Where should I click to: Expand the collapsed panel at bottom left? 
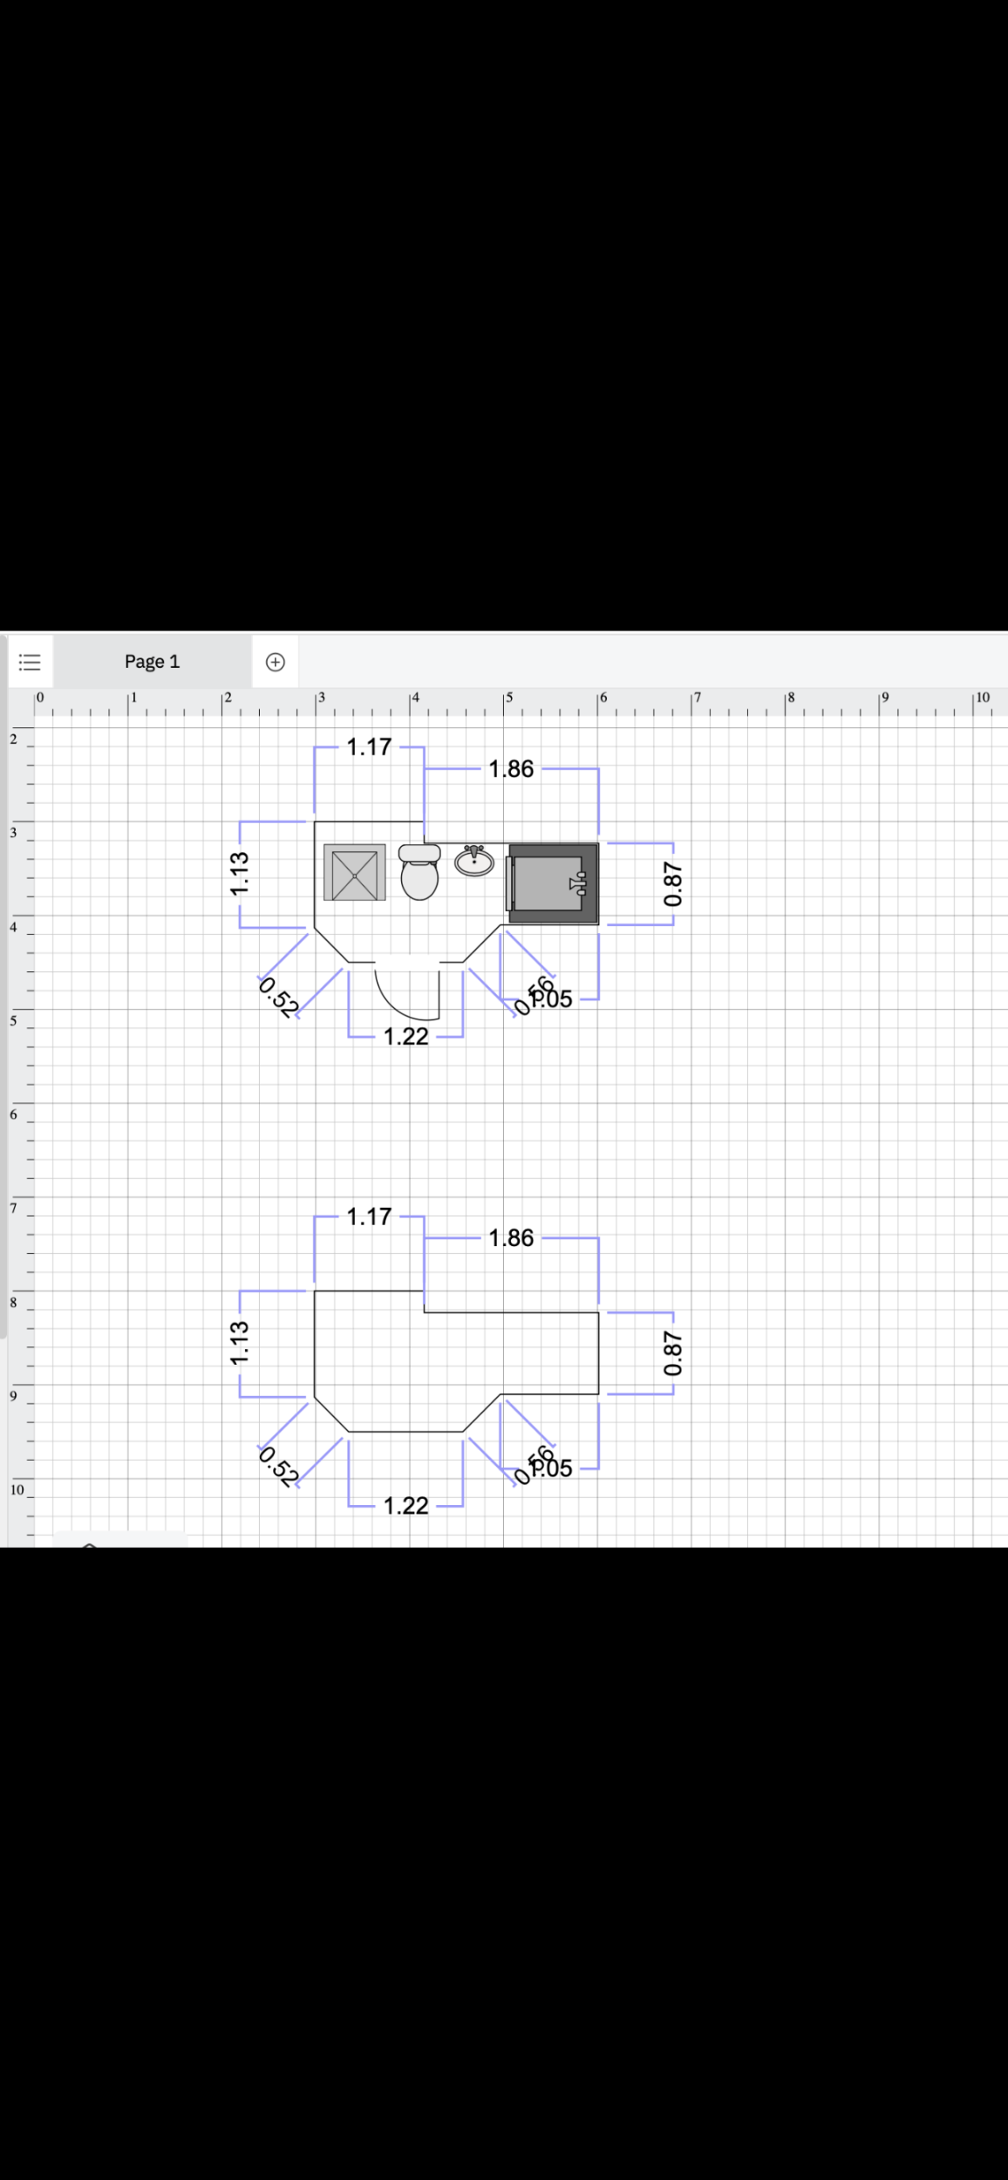coord(90,1543)
